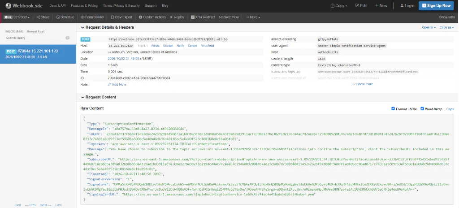The height and width of the screenshot is (208, 459).
Task: Open Docs & API page
Action: [x=58, y=5]
